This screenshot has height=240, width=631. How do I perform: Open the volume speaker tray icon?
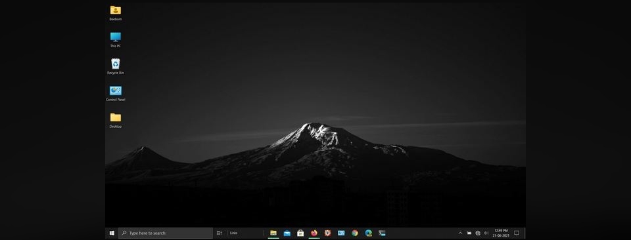(486, 233)
